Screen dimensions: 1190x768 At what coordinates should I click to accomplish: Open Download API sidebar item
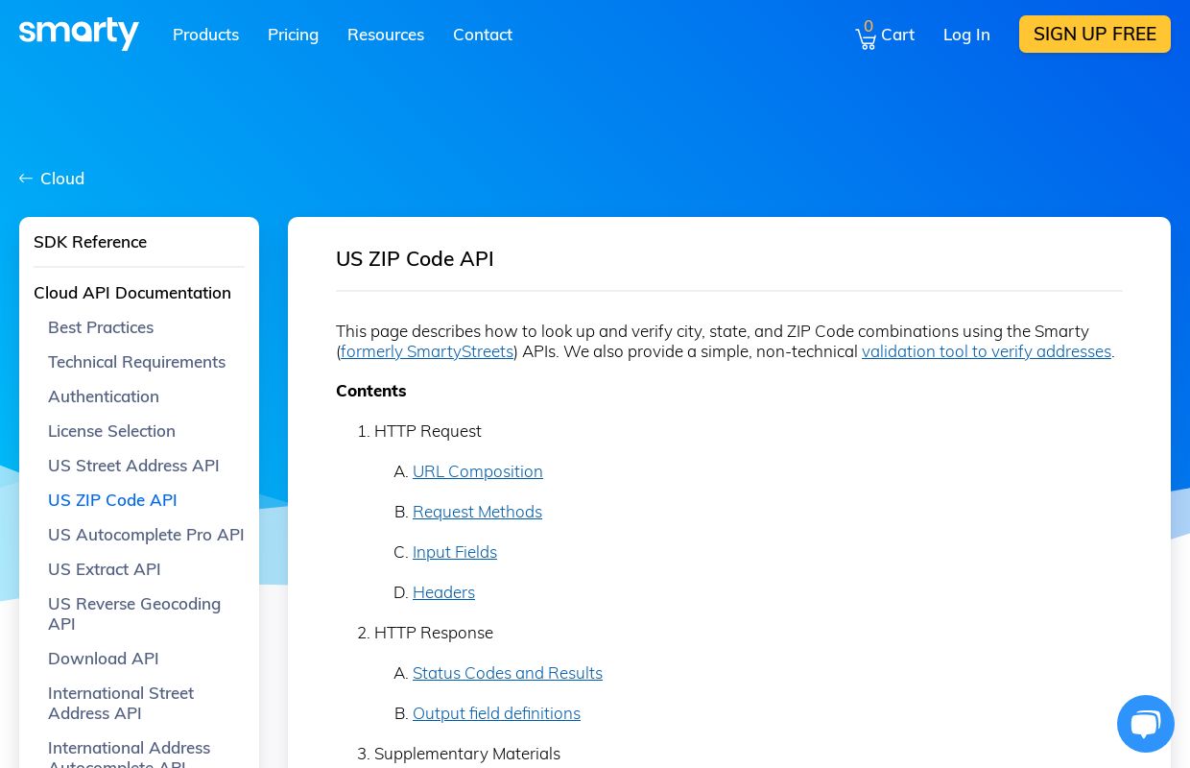[x=104, y=659]
